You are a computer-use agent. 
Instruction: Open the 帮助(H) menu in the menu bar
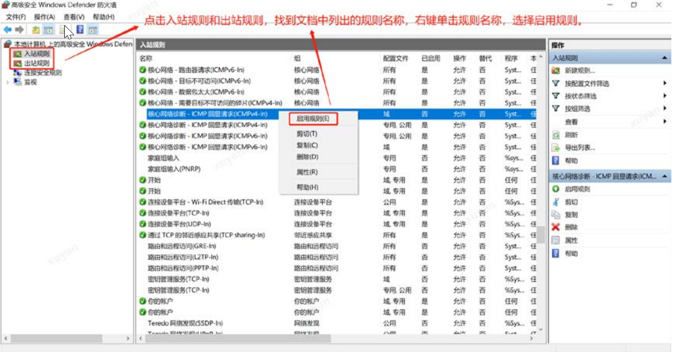tap(103, 17)
